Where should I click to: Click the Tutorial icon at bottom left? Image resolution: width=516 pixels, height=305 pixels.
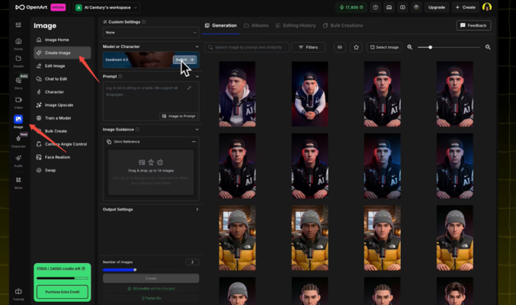18,292
